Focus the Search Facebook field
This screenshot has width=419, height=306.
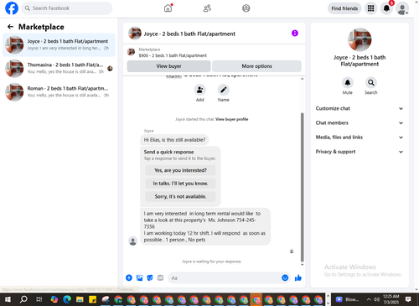click(67, 8)
